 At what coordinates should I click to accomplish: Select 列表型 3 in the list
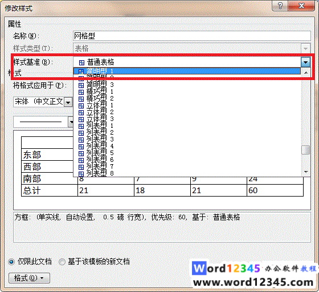coord(187,139)
